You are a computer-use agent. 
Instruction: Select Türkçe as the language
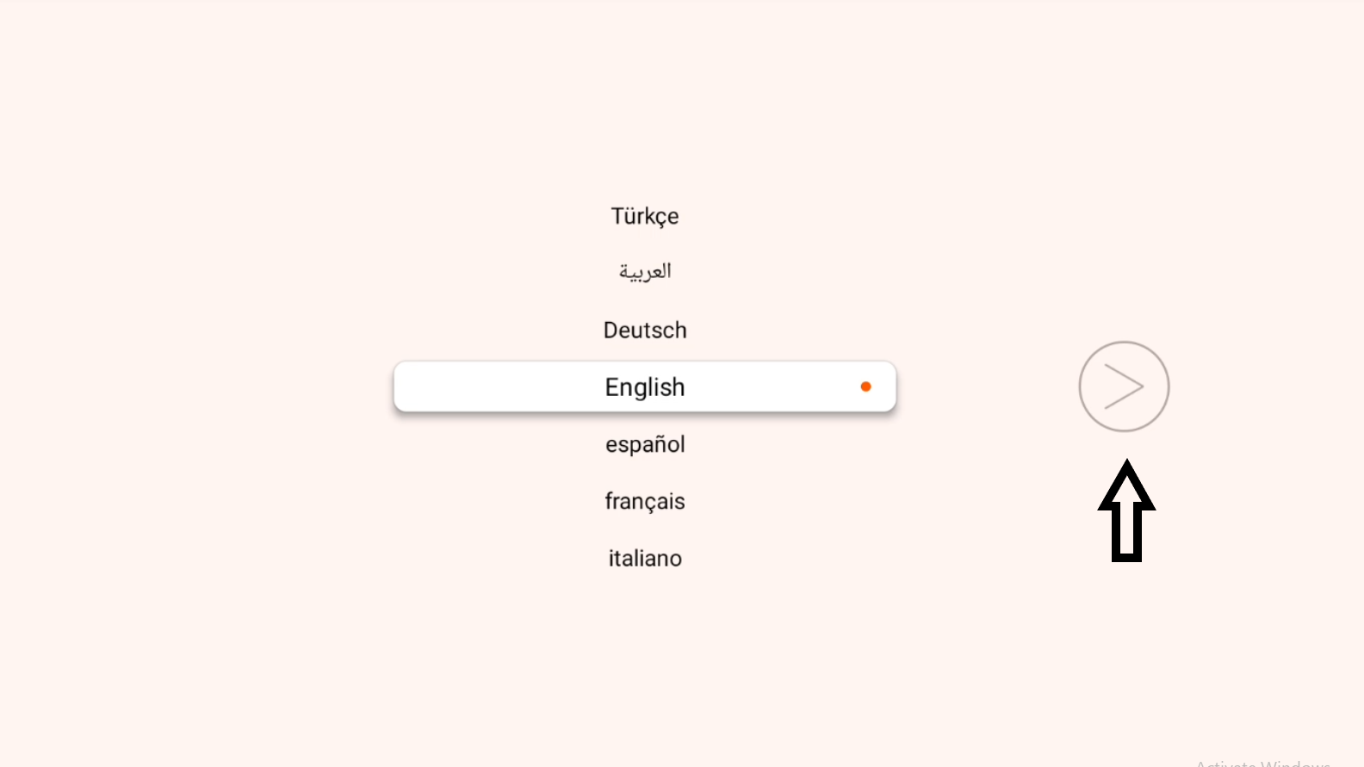pyautogui.click(x=645, y=216)
